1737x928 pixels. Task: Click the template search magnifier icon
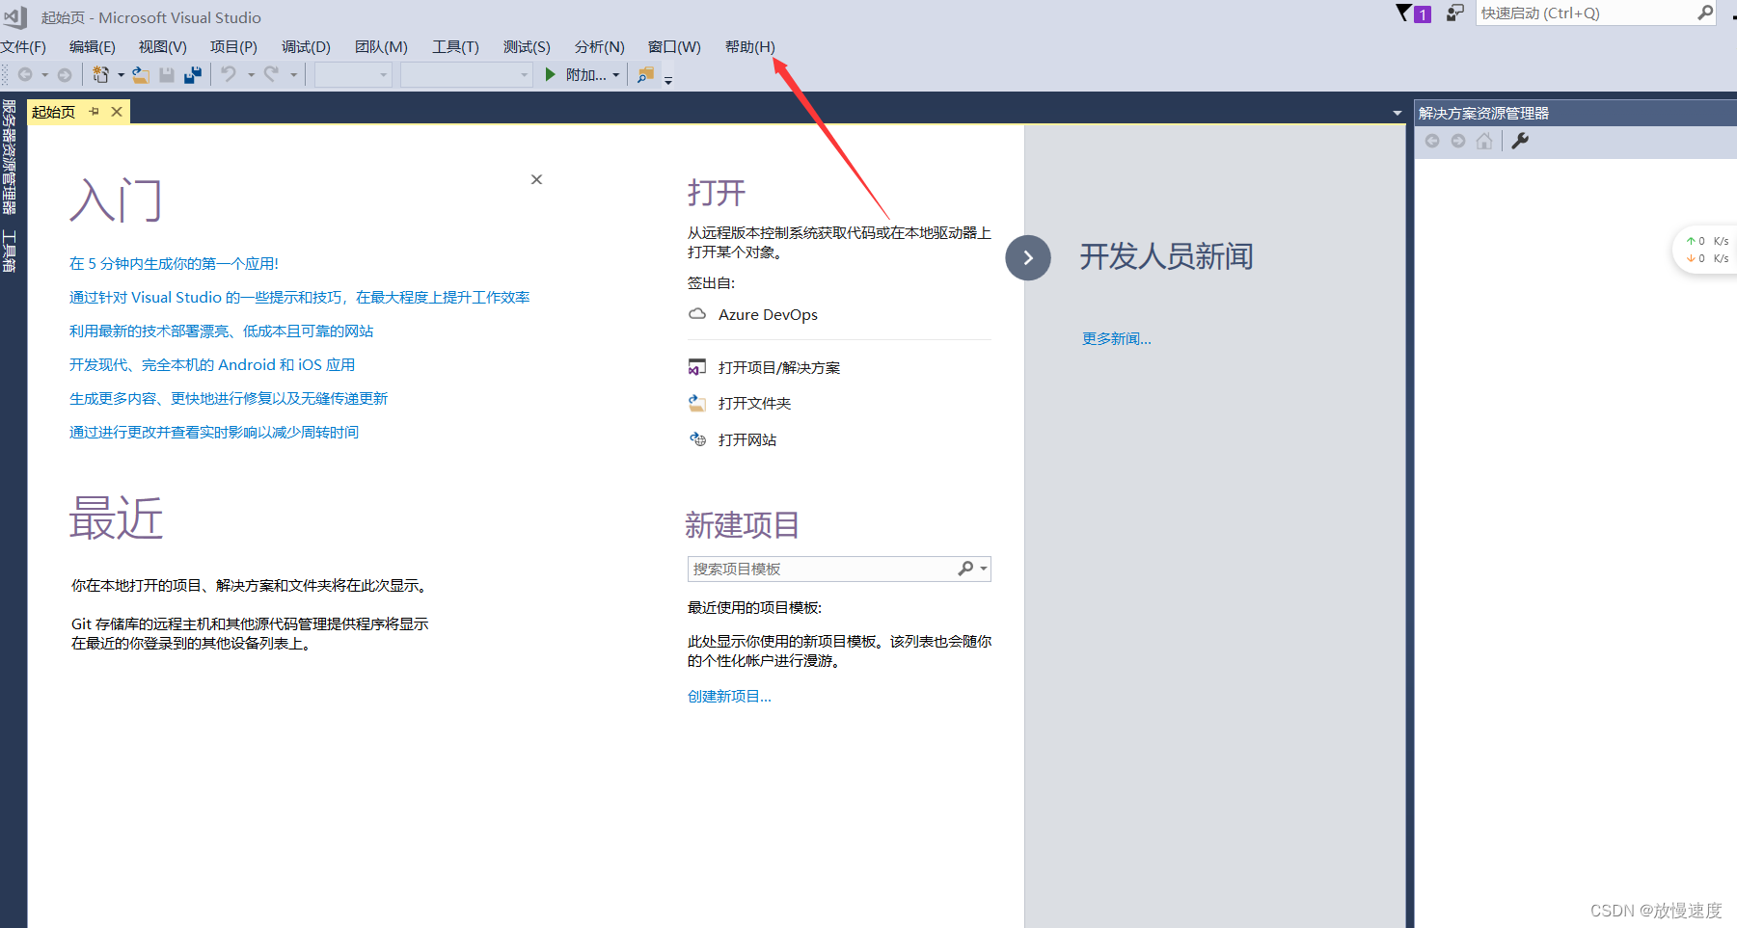[x=965, y=569]
